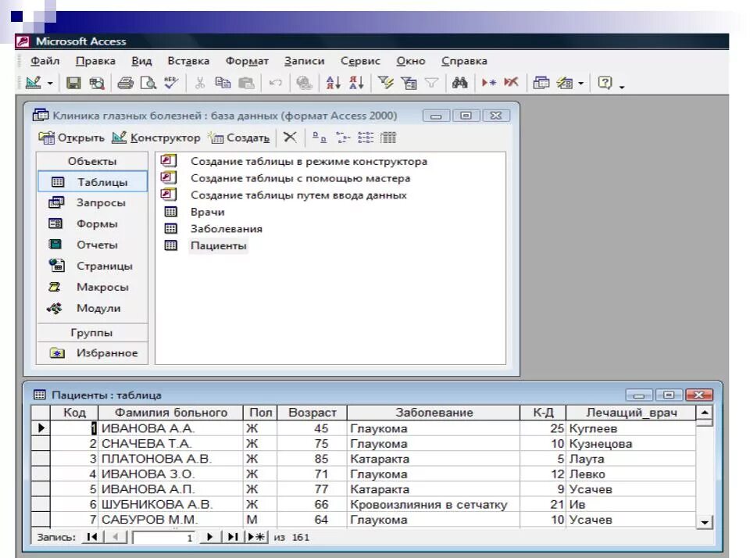Open Print Preview from toolbar
The image size is (750, 558).
148,83
